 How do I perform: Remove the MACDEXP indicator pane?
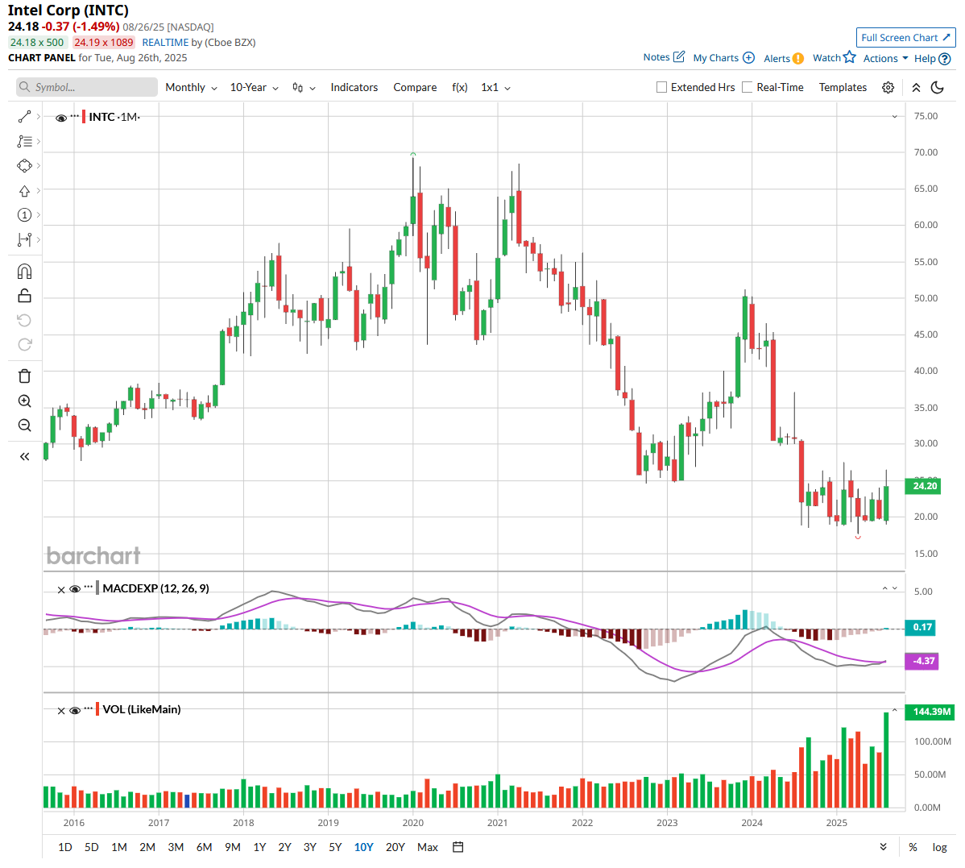click(x=61, y=590)
